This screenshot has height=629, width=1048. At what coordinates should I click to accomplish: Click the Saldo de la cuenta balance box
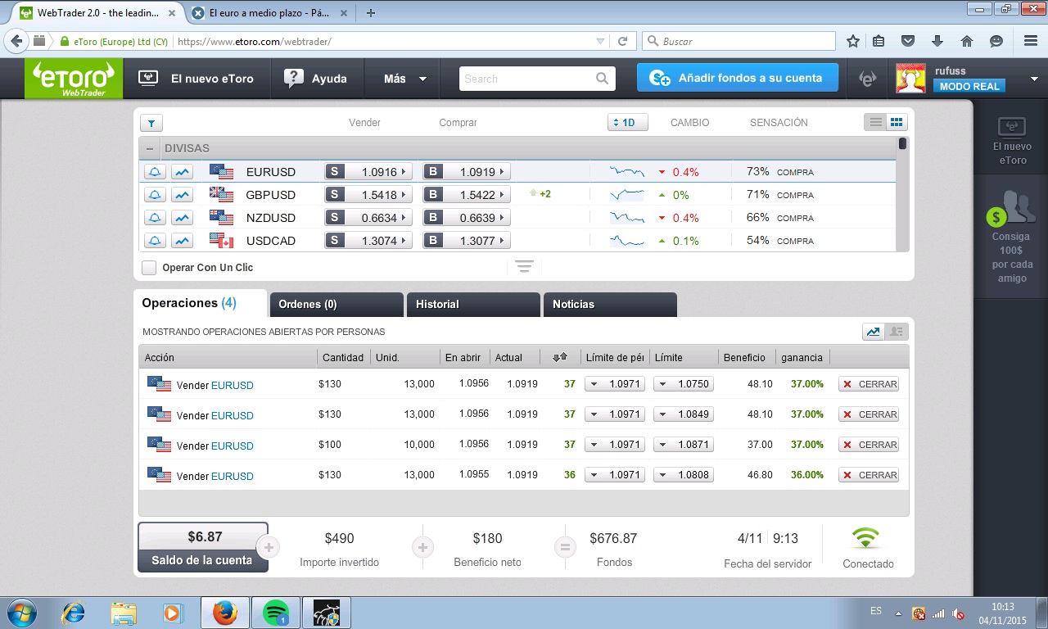coord(203,547)
